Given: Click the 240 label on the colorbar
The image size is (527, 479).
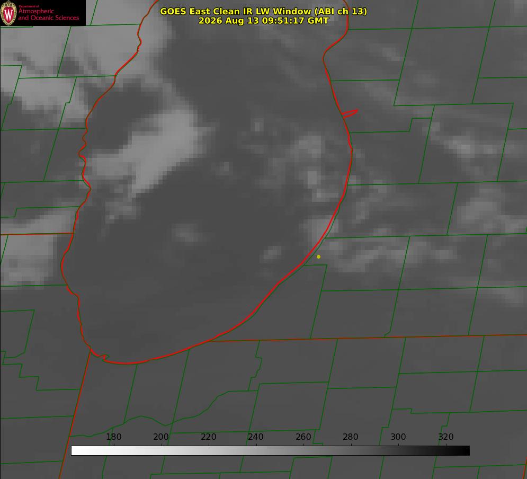Looking at the screenshot, I should pos(255,437).
